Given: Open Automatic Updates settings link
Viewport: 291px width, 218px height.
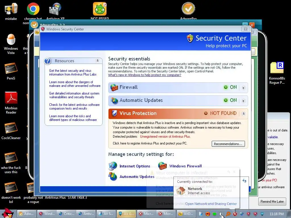Looking at the screenshot, I should [137, 177].
